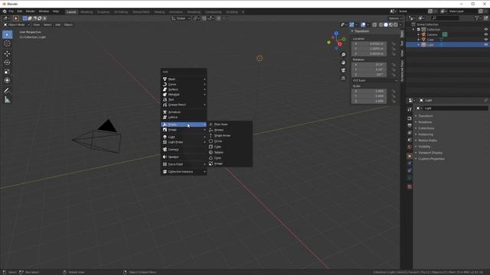
Task: Hide Collection in outliner via eye
Action: pyautogui.click(x=485, y=30)
